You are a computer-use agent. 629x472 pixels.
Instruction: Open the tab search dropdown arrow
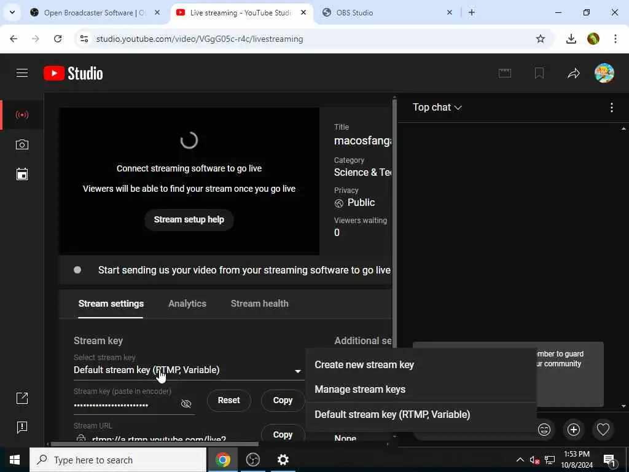click(x=12, y=12)
